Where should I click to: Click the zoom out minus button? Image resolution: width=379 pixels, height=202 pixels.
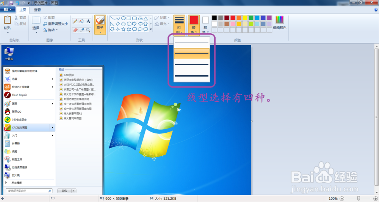point(342,199)
